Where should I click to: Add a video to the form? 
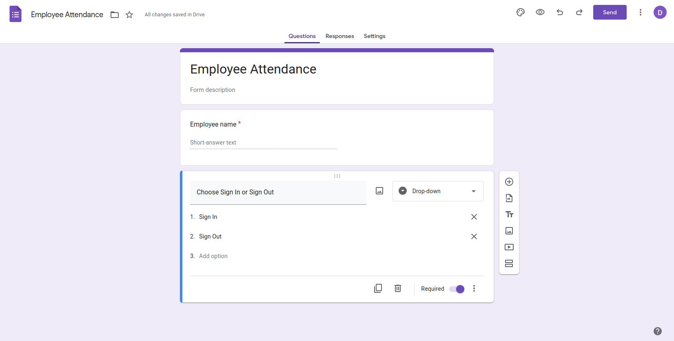coord(509,247)
